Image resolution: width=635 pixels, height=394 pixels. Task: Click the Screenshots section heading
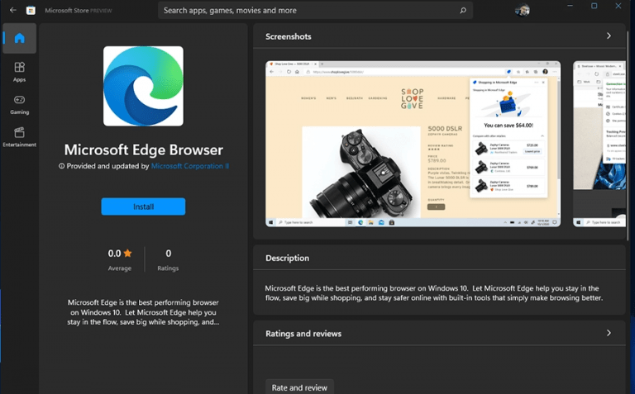coord(289,36)
